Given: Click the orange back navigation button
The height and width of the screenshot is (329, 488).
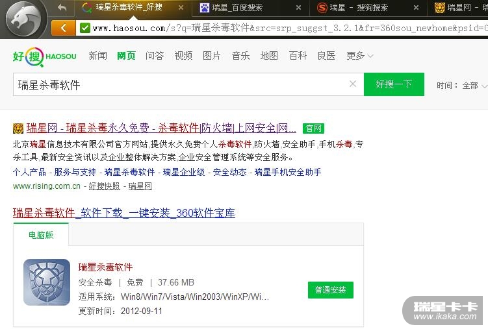Looking at the screenshot, I should [64, 29].
